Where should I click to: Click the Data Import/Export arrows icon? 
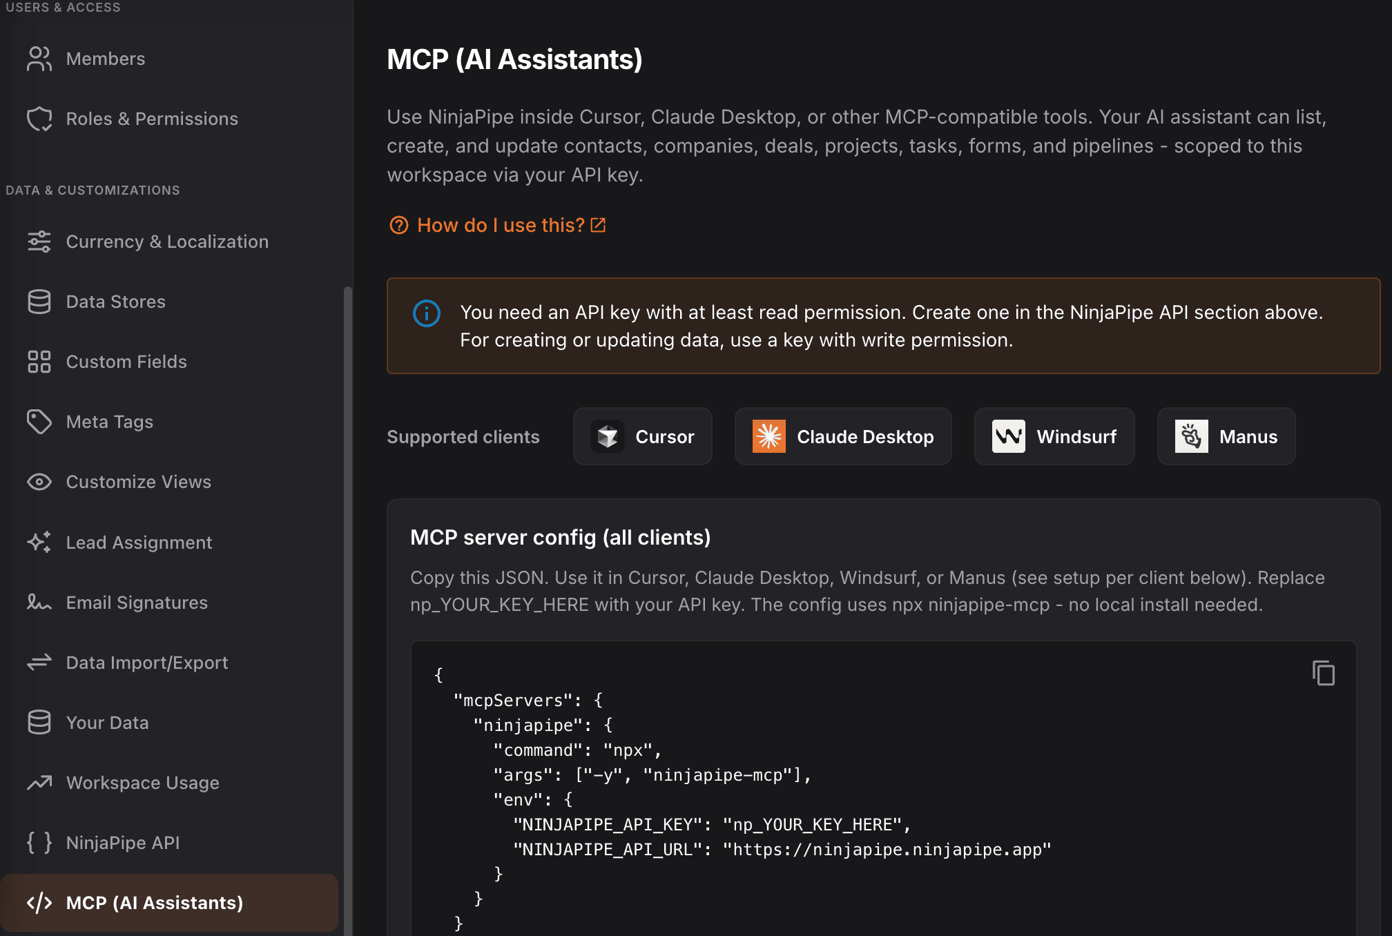pos(39,662)
